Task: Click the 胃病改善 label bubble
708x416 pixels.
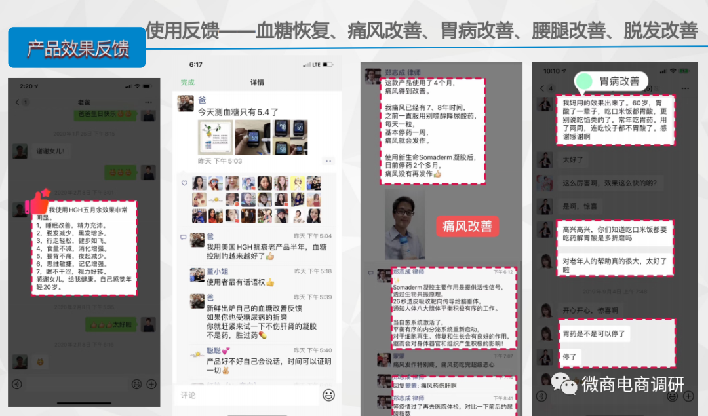Action: [612, 81]
